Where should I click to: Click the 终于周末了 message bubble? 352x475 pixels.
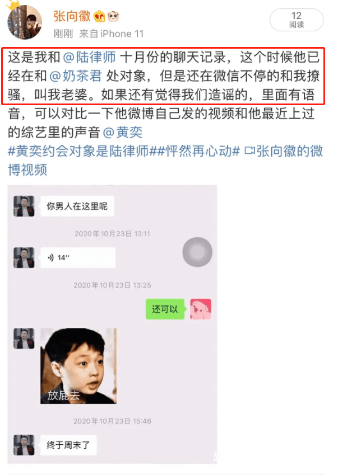click(x=68, y=445)
